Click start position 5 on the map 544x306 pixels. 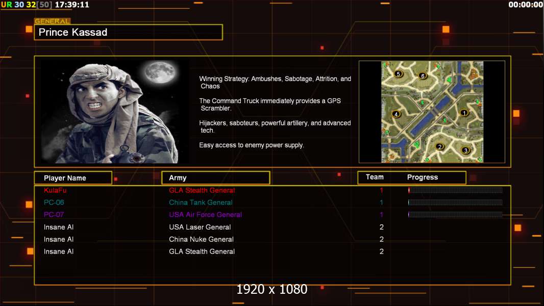tap(399, 74)
